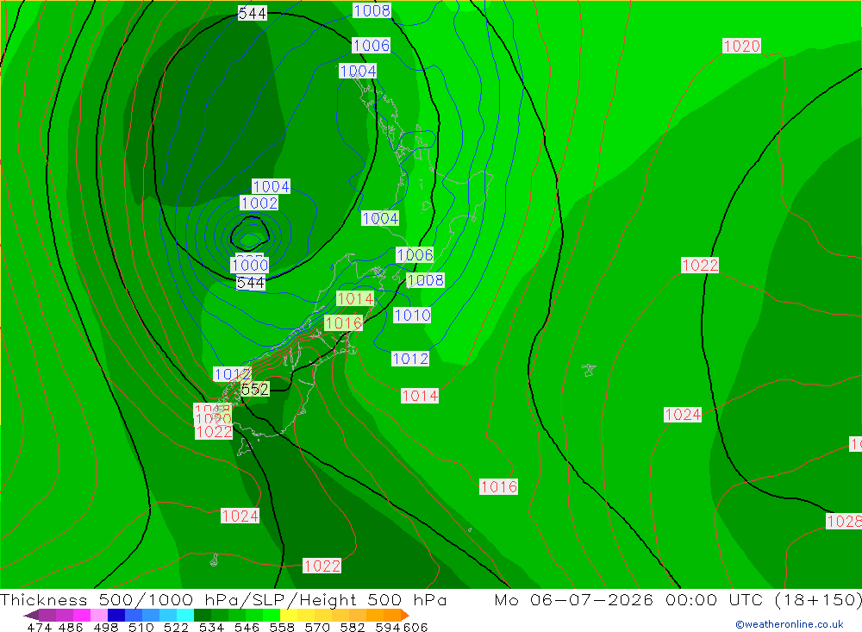Click the 1024 label above the bottom 1022
Image resolution: width=862 pixels, height=632 pixels.
tap(240, 516)
